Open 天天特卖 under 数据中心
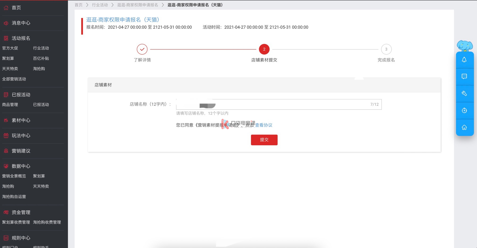This screenshot has height=248, width=477. click(x=41, y=187)
